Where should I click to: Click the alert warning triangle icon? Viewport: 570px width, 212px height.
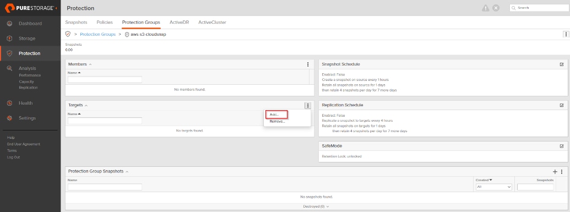point(485,8)
